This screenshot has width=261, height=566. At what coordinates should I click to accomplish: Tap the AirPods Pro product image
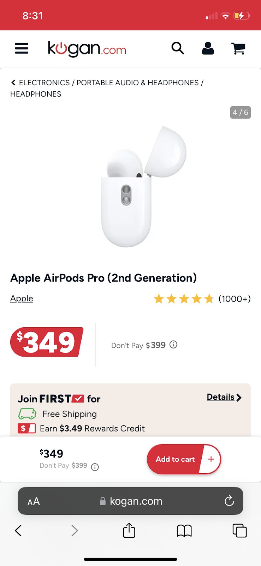141,186
